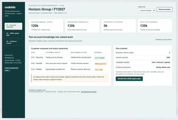Click the CUSTOMER TARGET column header
Viewport: 178px width, 120px height.
(53, 53)
